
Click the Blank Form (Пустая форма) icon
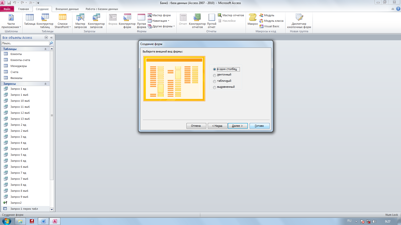coord(141,21)
